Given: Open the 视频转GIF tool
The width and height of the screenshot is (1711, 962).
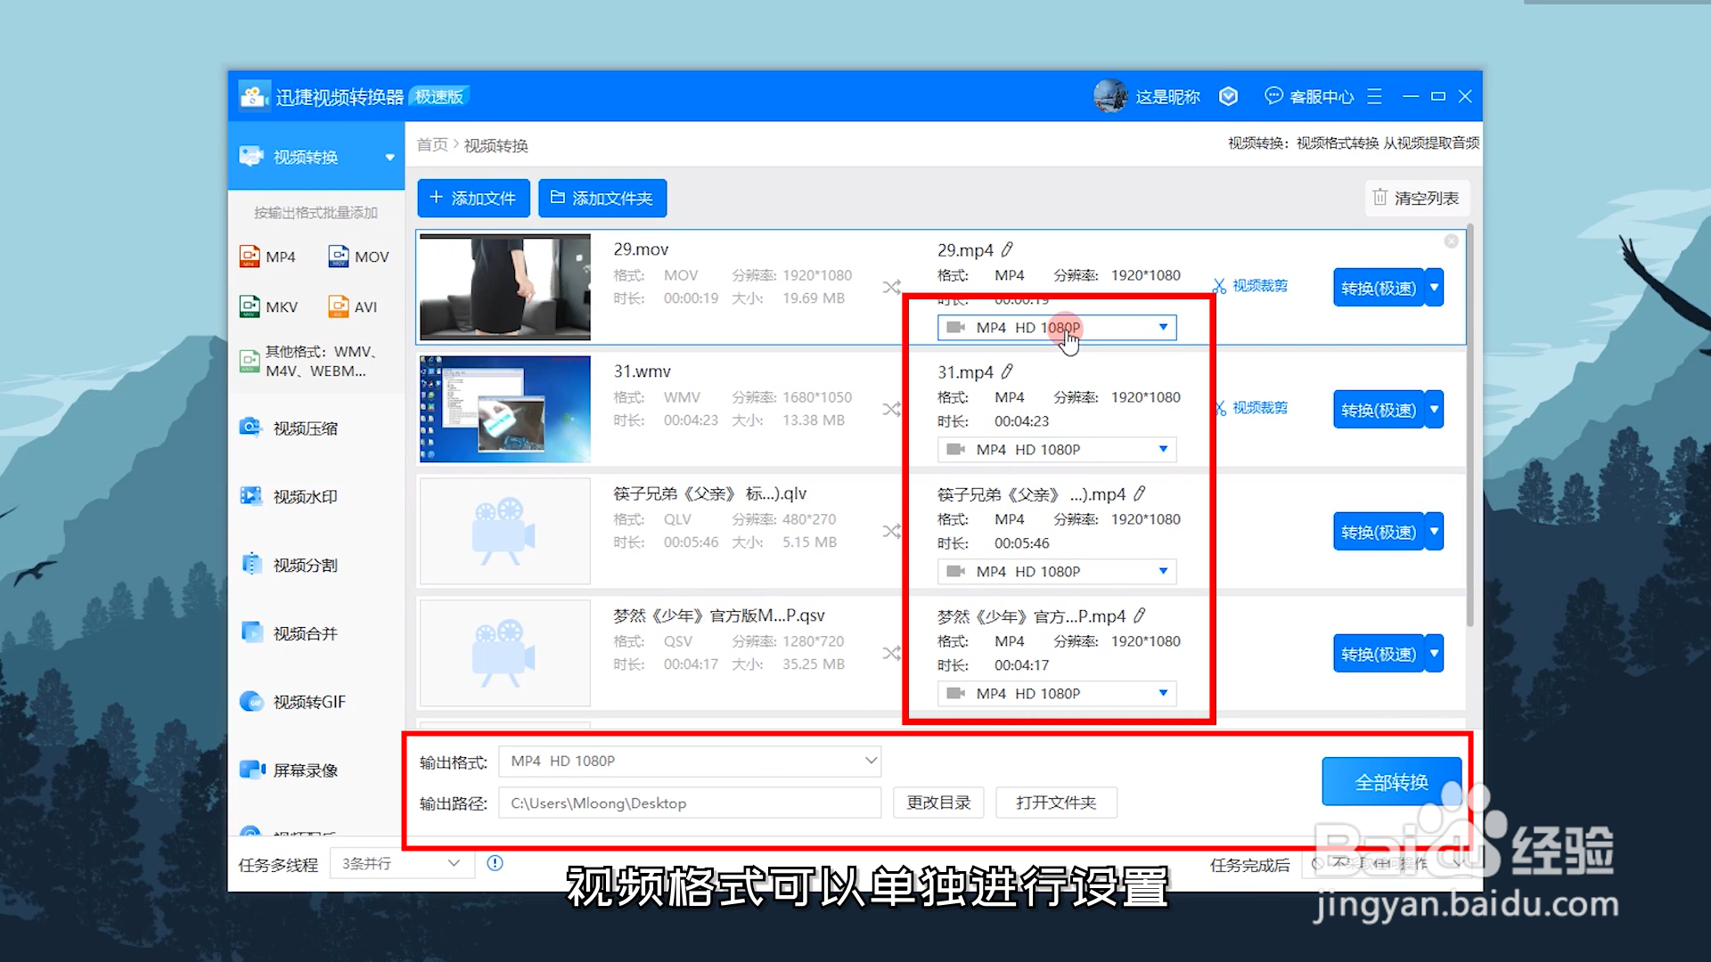Looking at the screenshot, I should [307, 702].
